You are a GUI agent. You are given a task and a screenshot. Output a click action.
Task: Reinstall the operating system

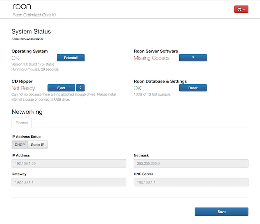pos(71,58)
